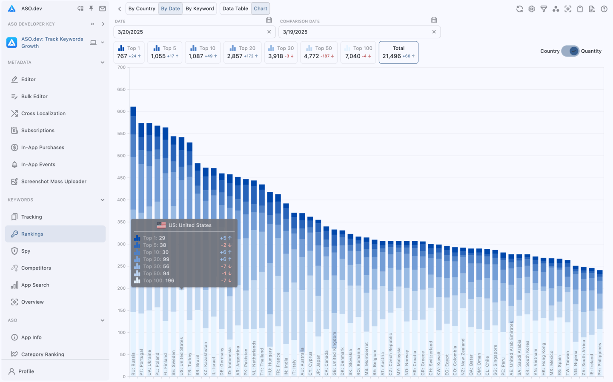
Task: Switch to the By Keyword tab
Action: 200,8
